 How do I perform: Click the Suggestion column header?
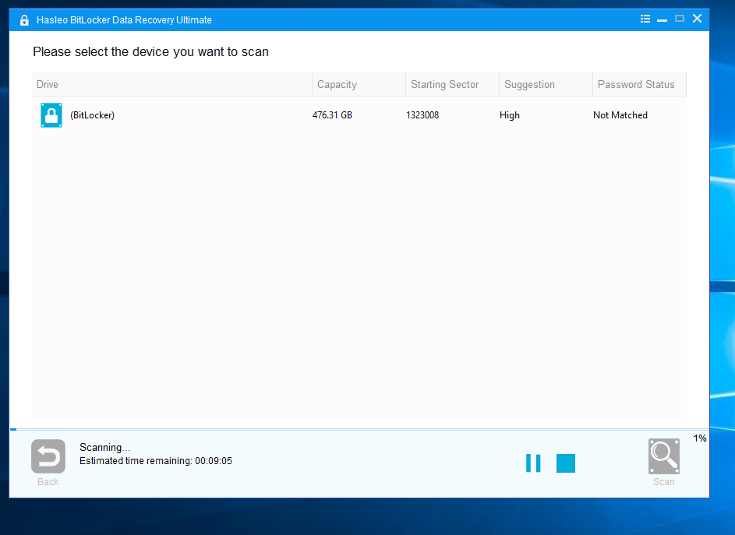(x=529, y=84)
